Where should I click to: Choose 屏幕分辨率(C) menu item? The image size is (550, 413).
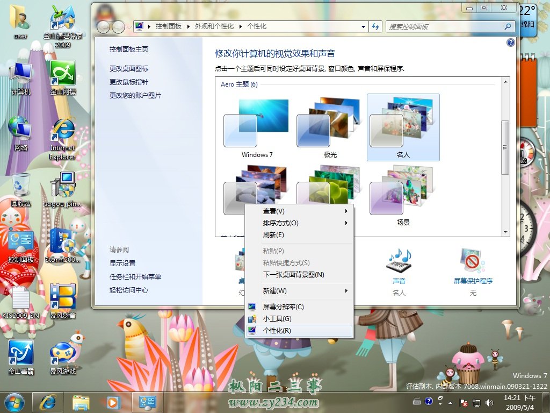(299, 307)
